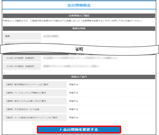This screenshot has width=159, height=135.
Task: Click the 会員情報を変更する button
Action: coord(79,130)
